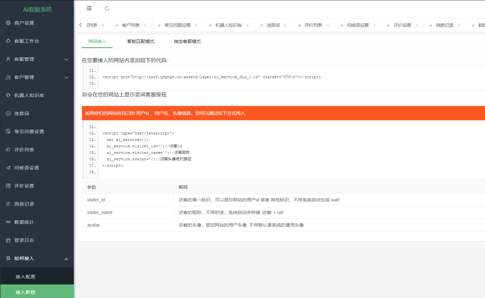This screenshot has height=298, width=485.
Task: Expand the 客户管理 submenu chevron
Action: click(67, 77)
